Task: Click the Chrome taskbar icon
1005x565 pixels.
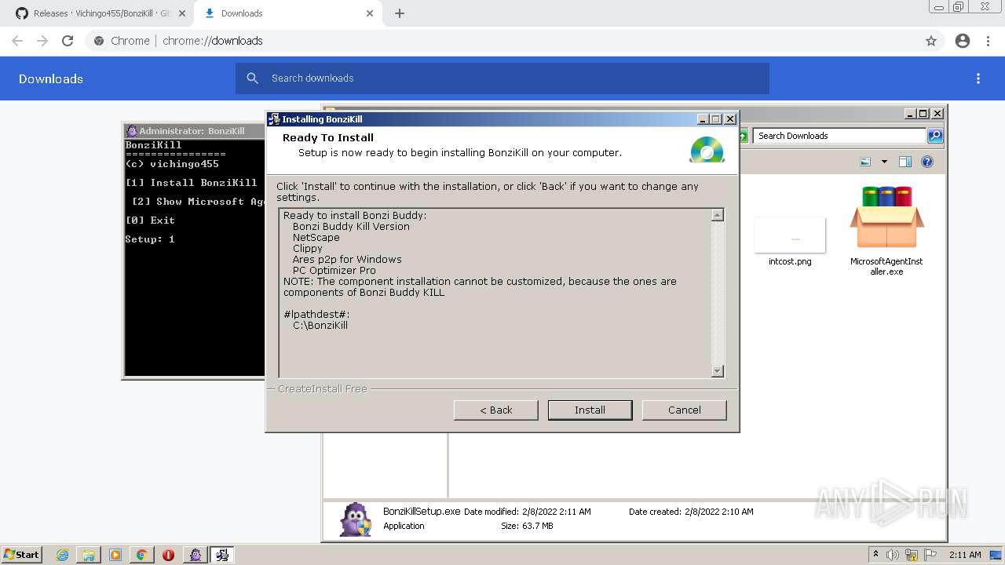Action: [141, 555]
